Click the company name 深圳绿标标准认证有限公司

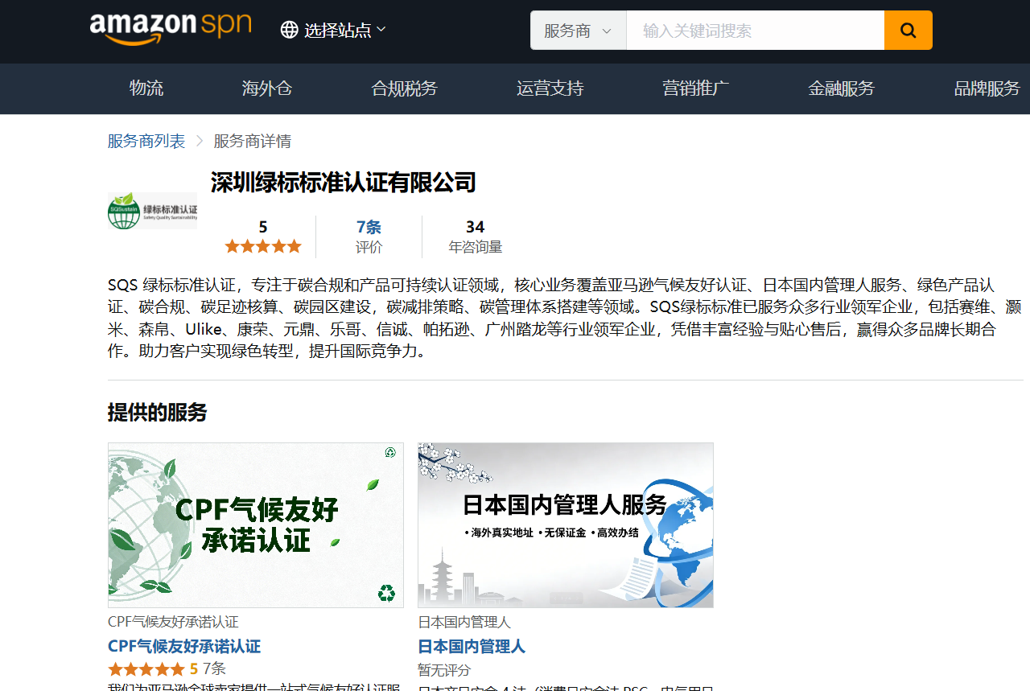tap(344, 183)
